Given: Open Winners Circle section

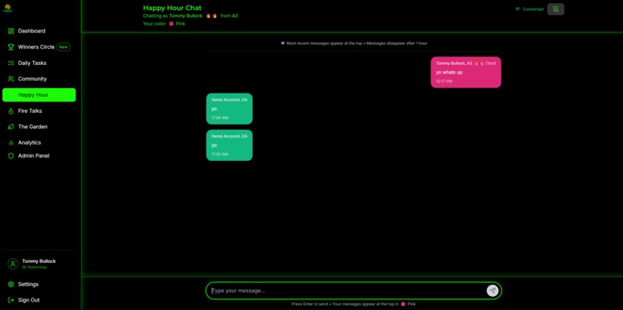Looking at the screenshot, I should (x=39, y=47).
